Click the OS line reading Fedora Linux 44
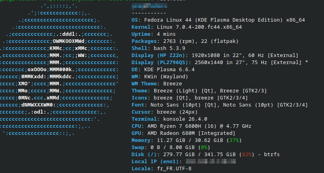 point(218,20)
